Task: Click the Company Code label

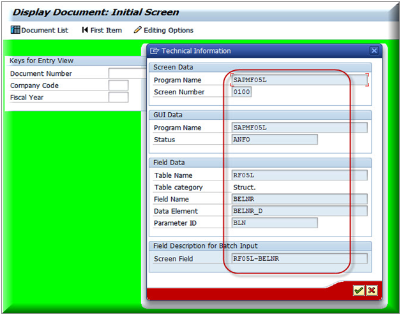Action: [34, 85]
